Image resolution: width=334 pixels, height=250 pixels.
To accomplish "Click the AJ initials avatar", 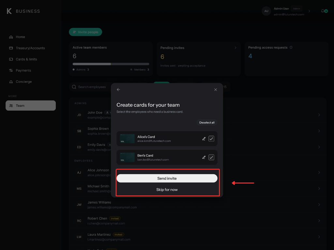I will point(79,173).
